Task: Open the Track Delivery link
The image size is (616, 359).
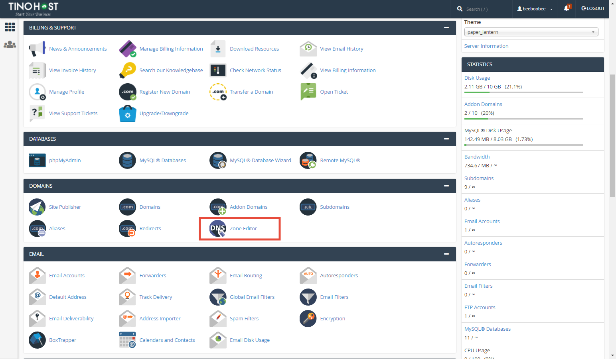Action: 156,297
